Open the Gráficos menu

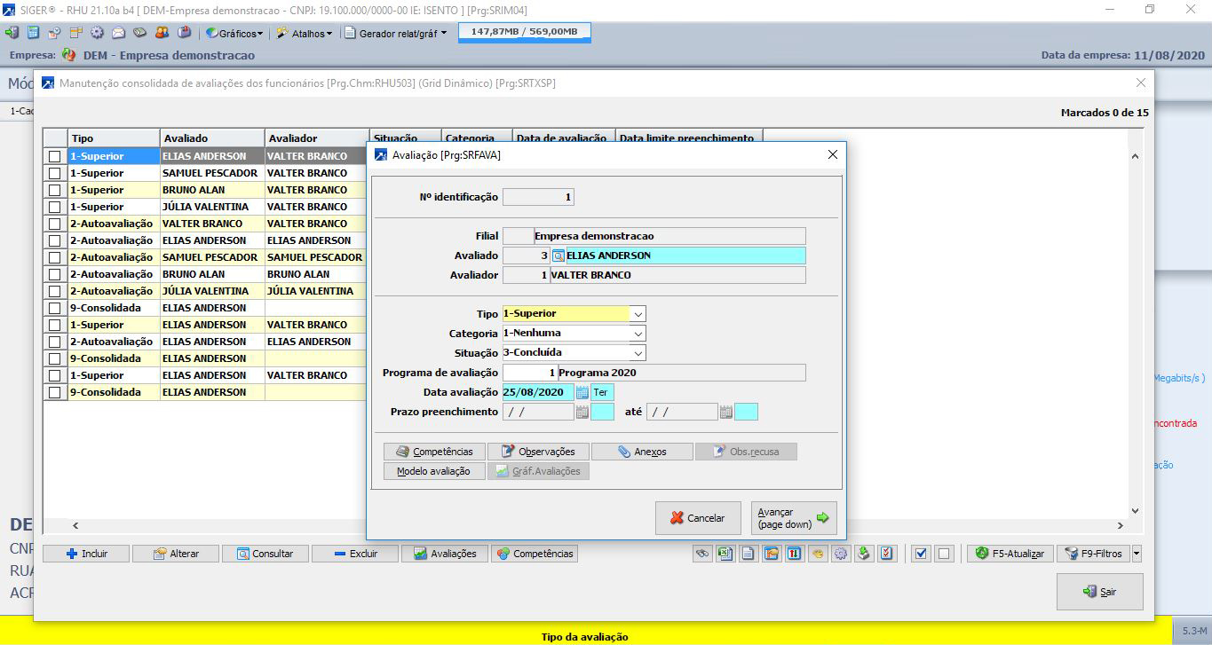[x=234, y=33]
